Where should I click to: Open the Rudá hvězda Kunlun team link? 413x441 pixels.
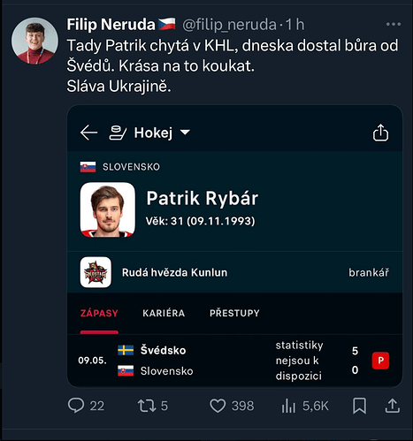tap(175, 272)
